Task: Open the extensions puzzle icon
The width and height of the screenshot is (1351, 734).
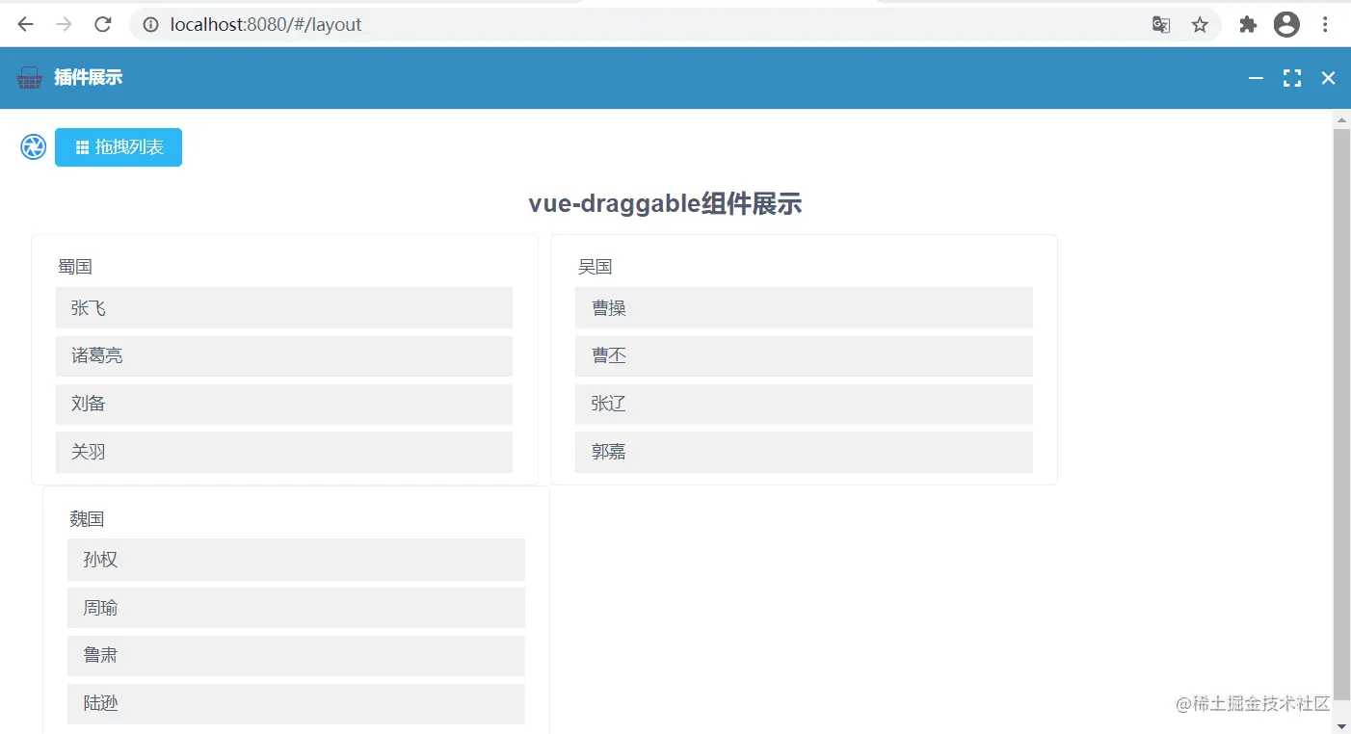Action: [1248, 25]
